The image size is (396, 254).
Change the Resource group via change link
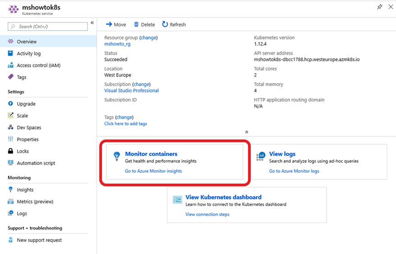pyautogui.click(x=148, y=37)
